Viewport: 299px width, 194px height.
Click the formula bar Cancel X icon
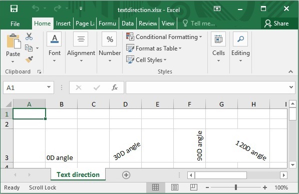tap(79, 87)
